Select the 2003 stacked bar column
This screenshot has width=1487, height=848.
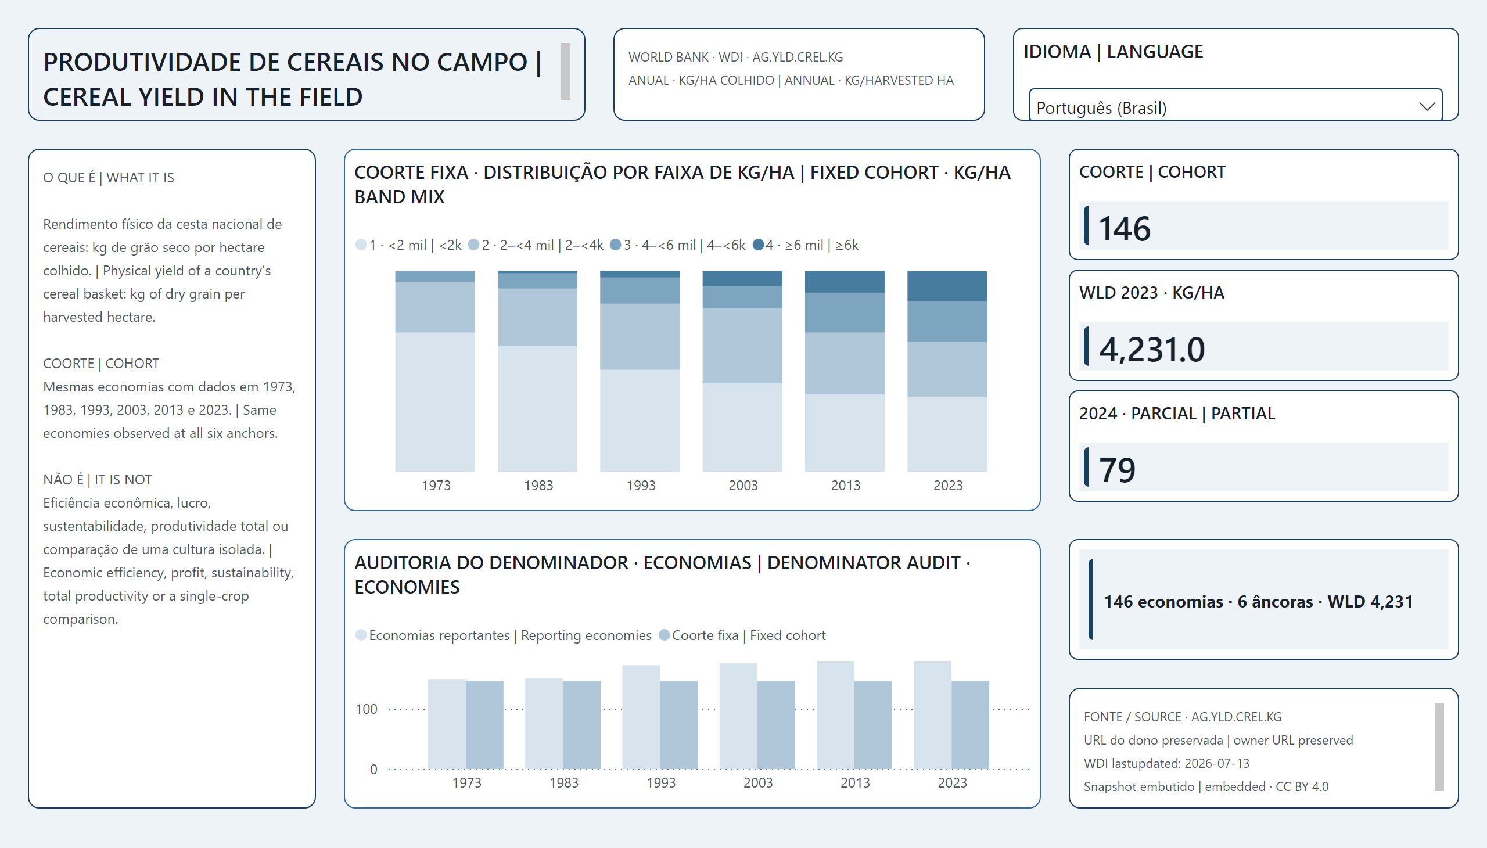(x=742, y=371)
